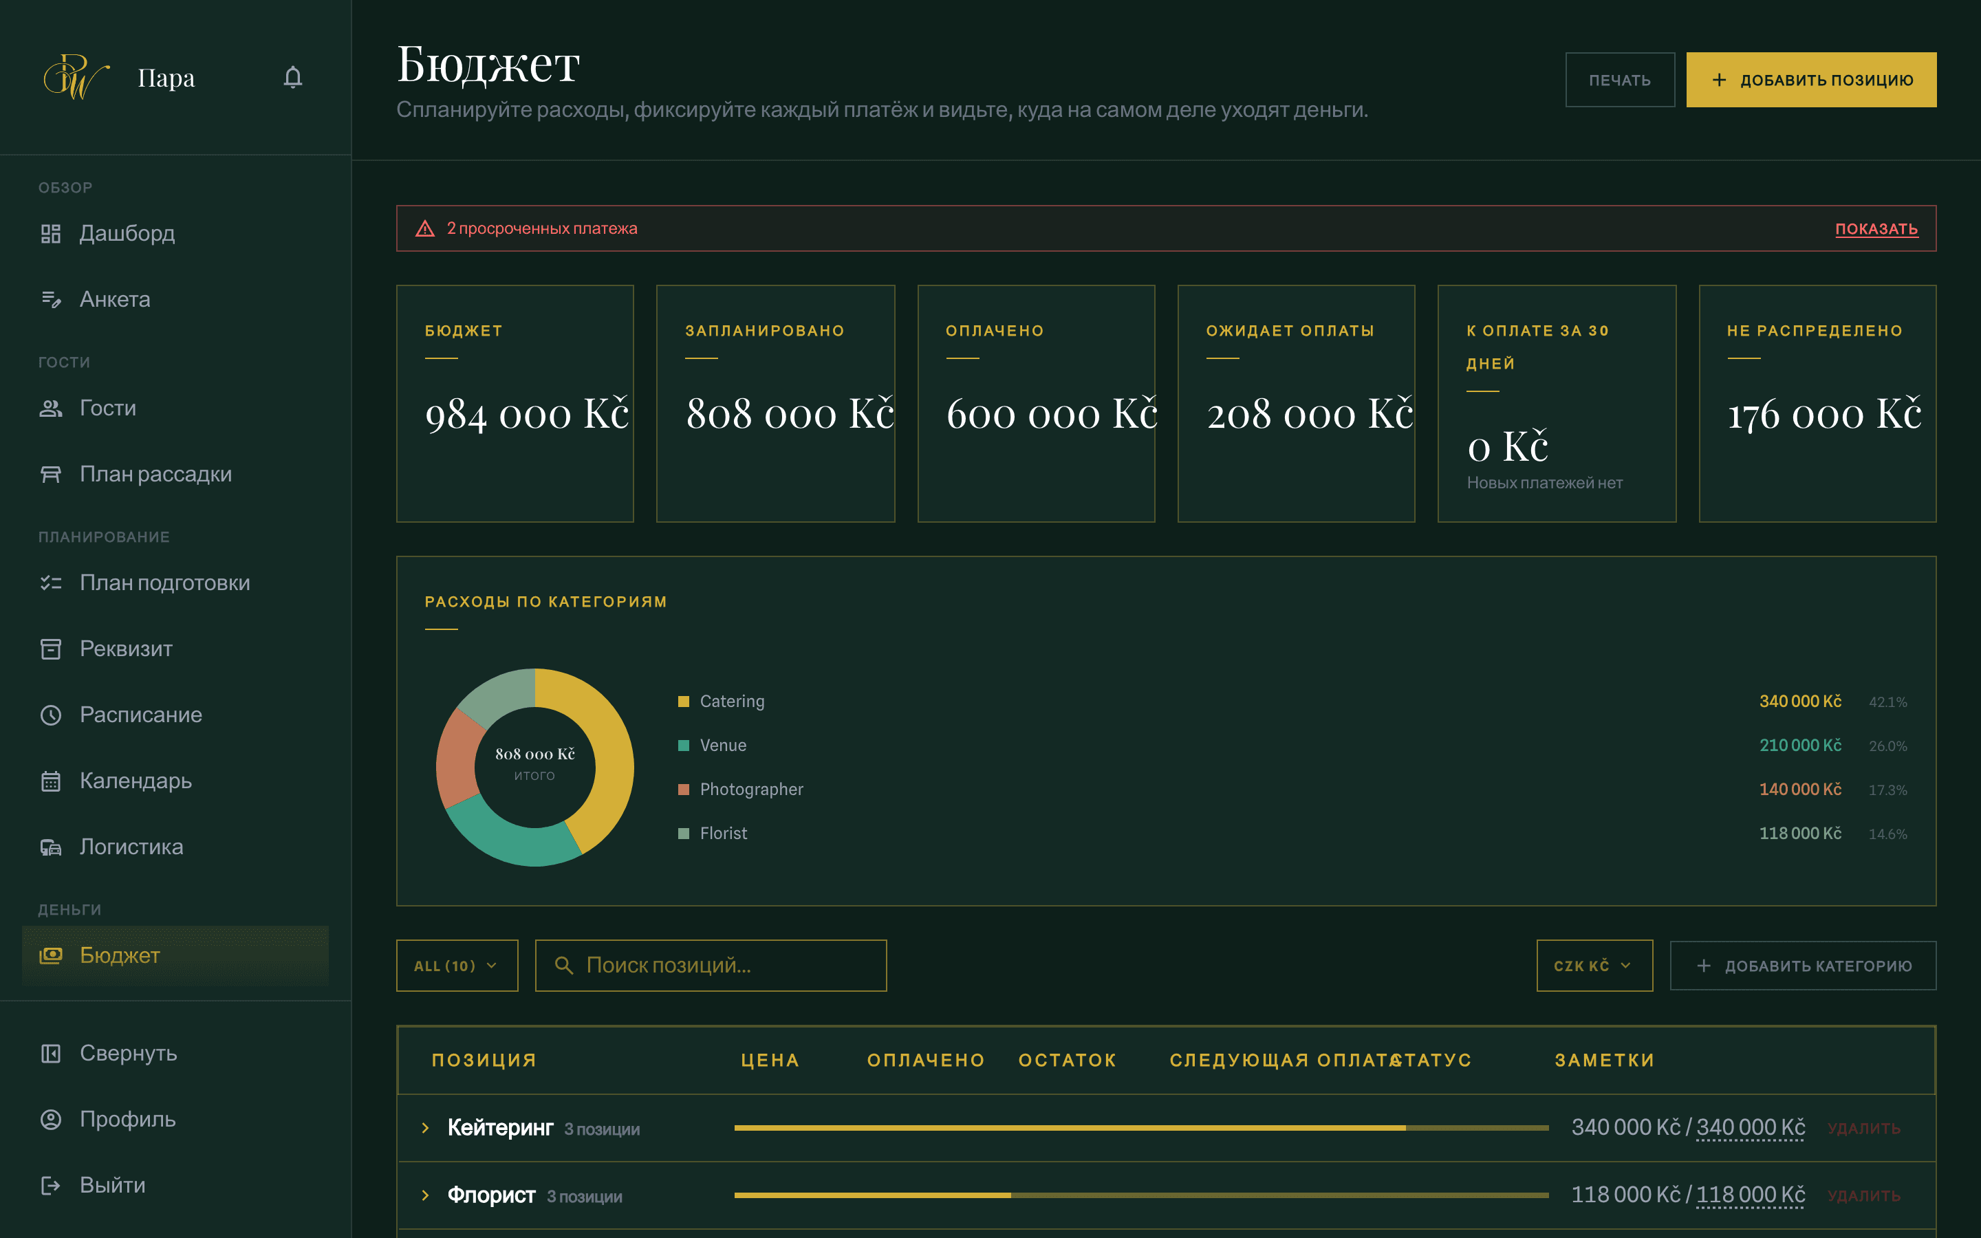Click the Гости people icon
This screenshot has height=1238, width=1981.
tap(51, 408)
